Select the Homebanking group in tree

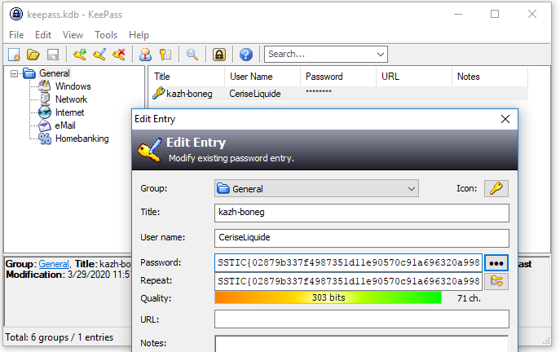tap(82, 139)
